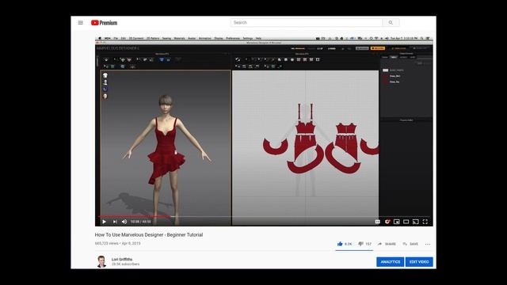Seek on the red video progress bar
This screenshot has height=285, width=507.
(135, 216)
